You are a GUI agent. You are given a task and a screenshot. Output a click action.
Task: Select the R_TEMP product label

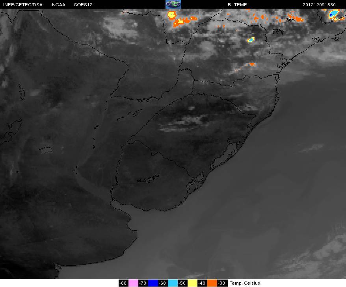pos(237,5)
